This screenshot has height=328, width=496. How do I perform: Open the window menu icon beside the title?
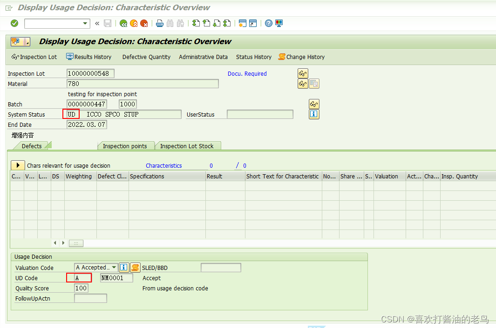pyautogui.click(x=9, y=8)
